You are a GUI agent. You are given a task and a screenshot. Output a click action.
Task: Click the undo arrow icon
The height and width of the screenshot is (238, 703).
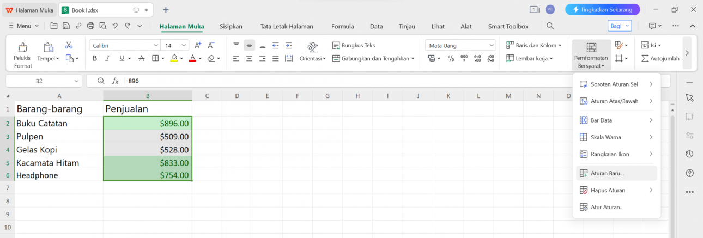115,26
